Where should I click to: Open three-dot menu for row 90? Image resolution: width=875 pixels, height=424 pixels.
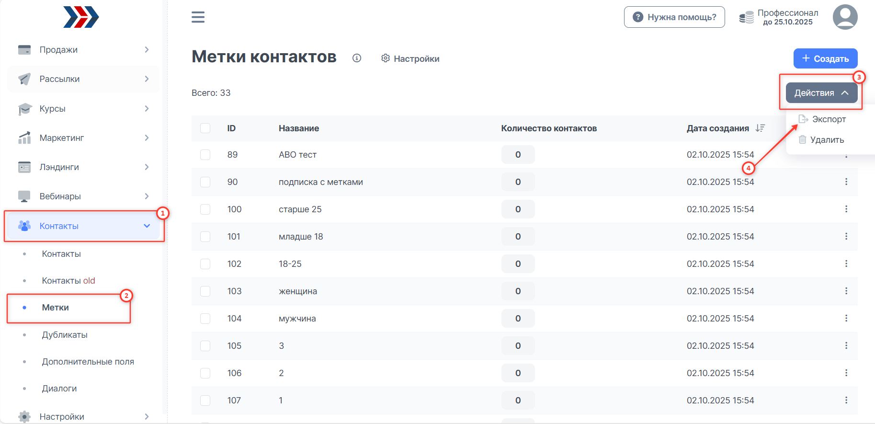pyautogui.click(x=846, y=182)
